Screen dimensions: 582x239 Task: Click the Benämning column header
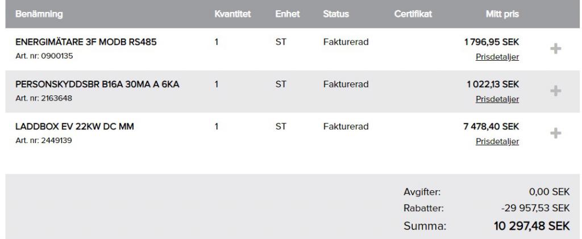click(x=39, y=14)
